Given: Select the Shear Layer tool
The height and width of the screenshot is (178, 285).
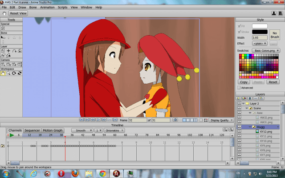Looking at the screenshot, I should coord(3,55).
